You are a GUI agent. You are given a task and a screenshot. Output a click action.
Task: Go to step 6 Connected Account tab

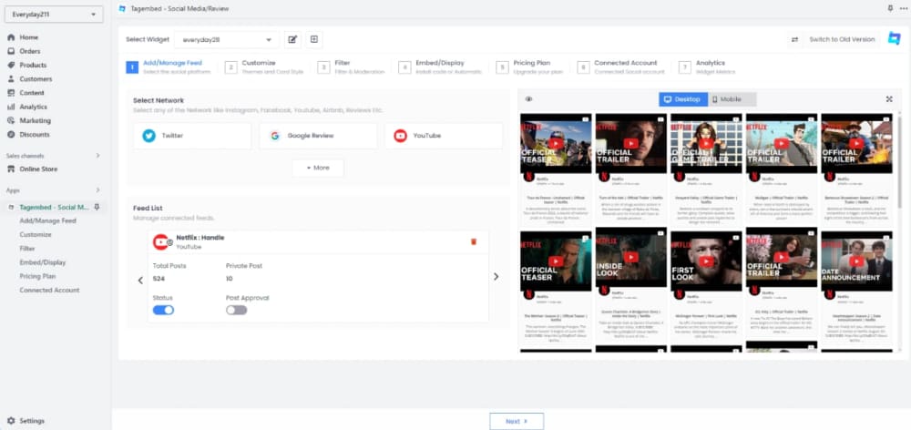tap(620, 67)
